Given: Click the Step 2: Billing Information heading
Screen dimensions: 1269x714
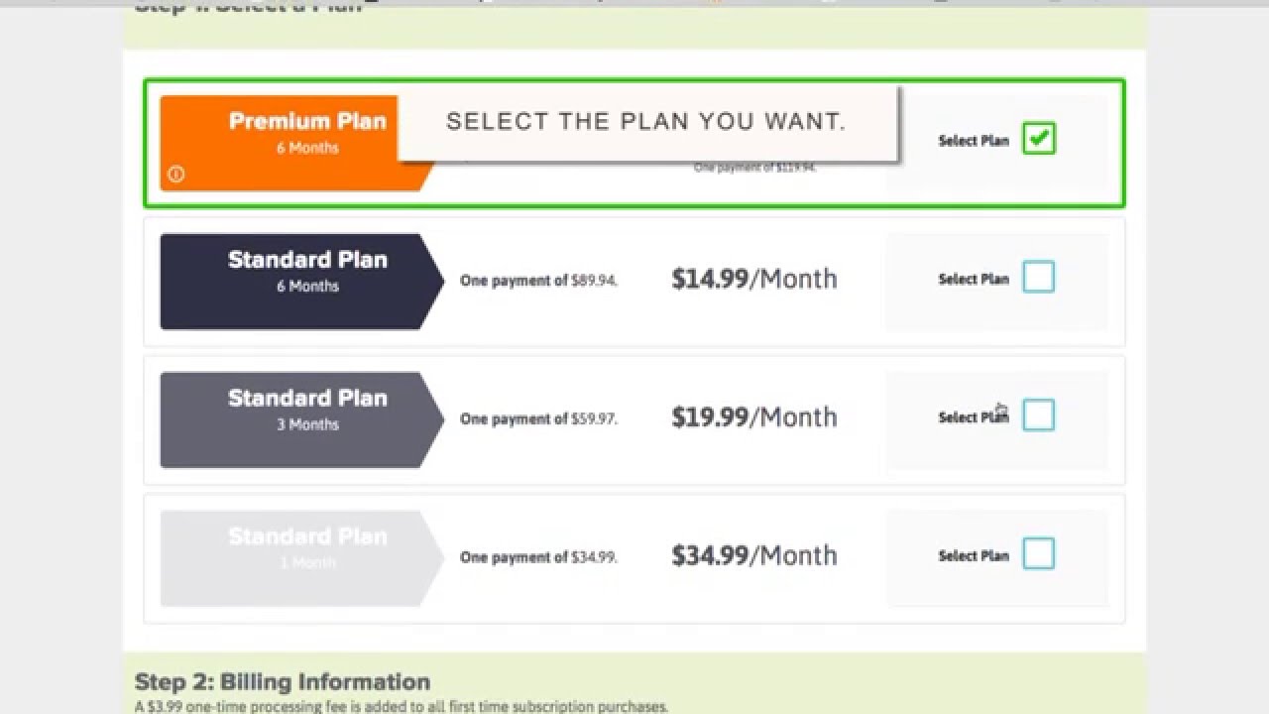Looking at the screenshot, I should 283,682.
